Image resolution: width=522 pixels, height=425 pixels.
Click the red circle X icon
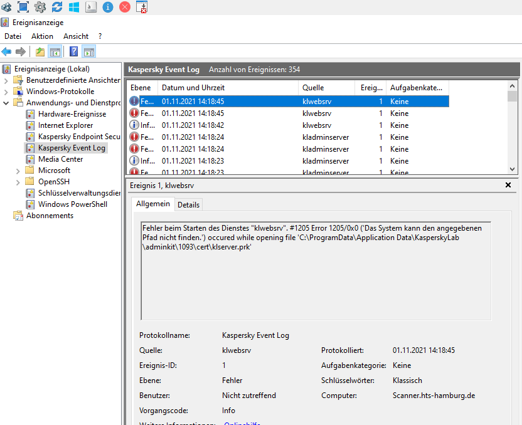click(124, 7)
